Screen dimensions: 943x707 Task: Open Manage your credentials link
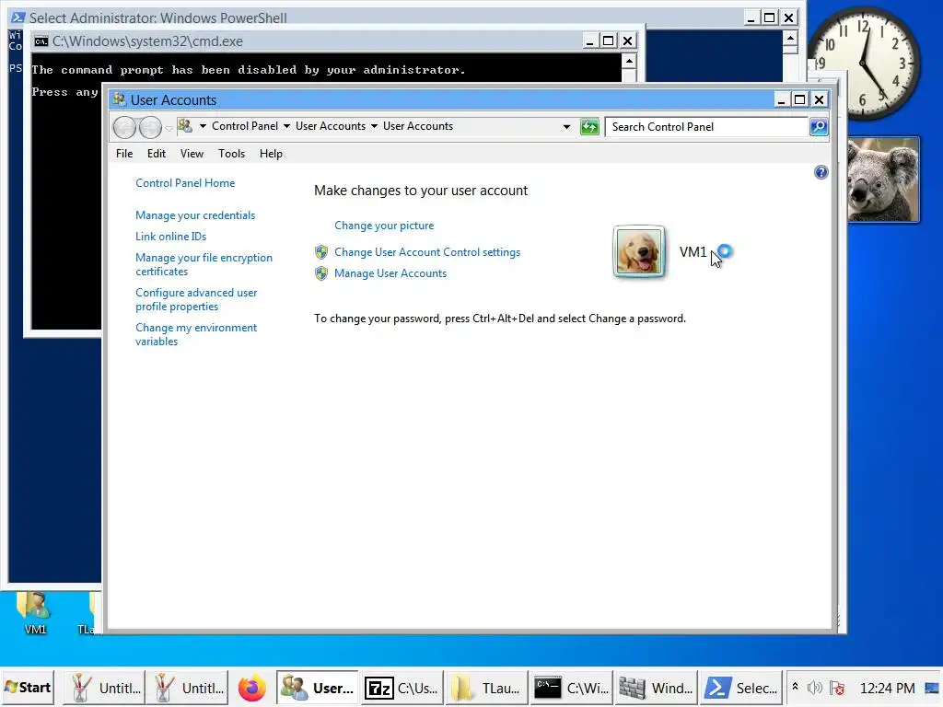(195, 215)
